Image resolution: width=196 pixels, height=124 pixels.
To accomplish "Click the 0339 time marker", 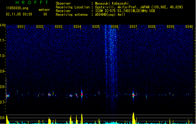I will click(x=170, y=27).
